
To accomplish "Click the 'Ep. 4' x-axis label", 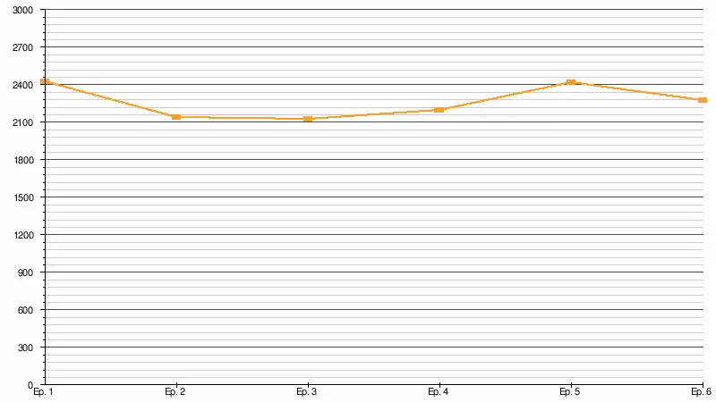I will click(x=439, y=392).
